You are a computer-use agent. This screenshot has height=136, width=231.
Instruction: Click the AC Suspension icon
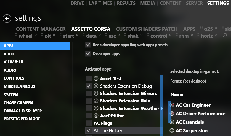coord(172,130)
